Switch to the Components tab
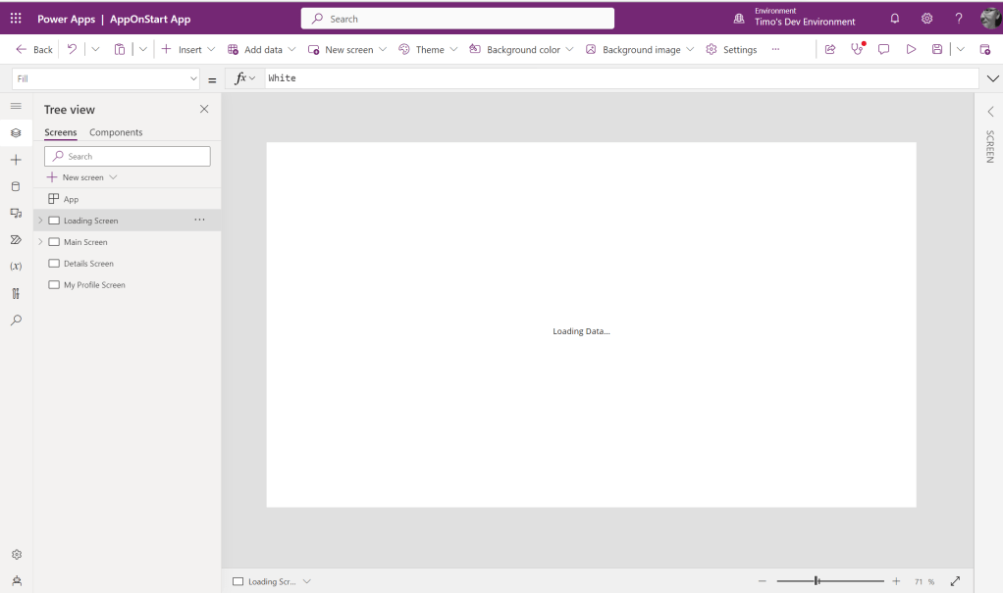 (x=116, y=132)
